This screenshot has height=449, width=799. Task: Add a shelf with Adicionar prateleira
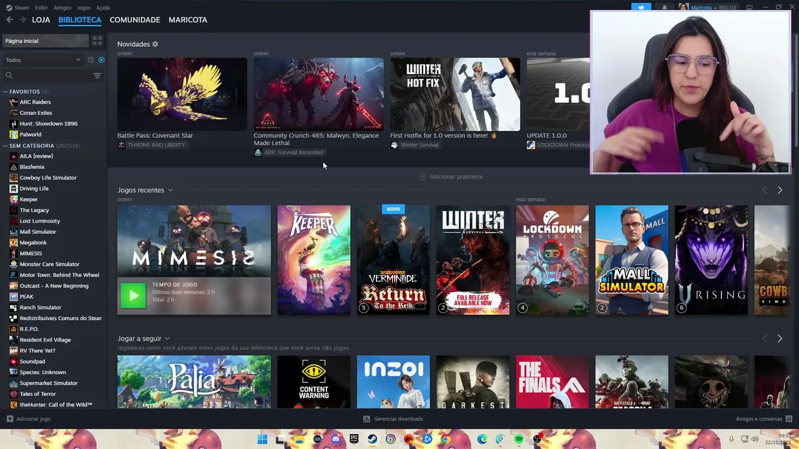click(451, 176)
